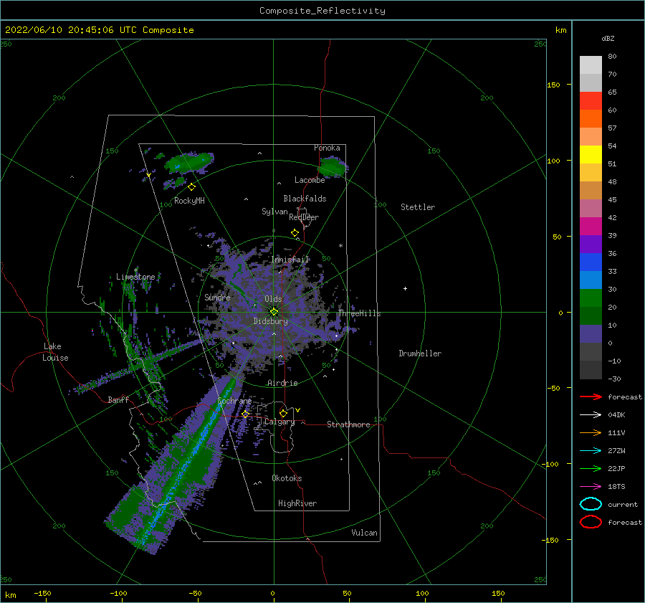645x603 pixels.
Task: Select the red 65 dBZ color swatch
Action: 591,100
